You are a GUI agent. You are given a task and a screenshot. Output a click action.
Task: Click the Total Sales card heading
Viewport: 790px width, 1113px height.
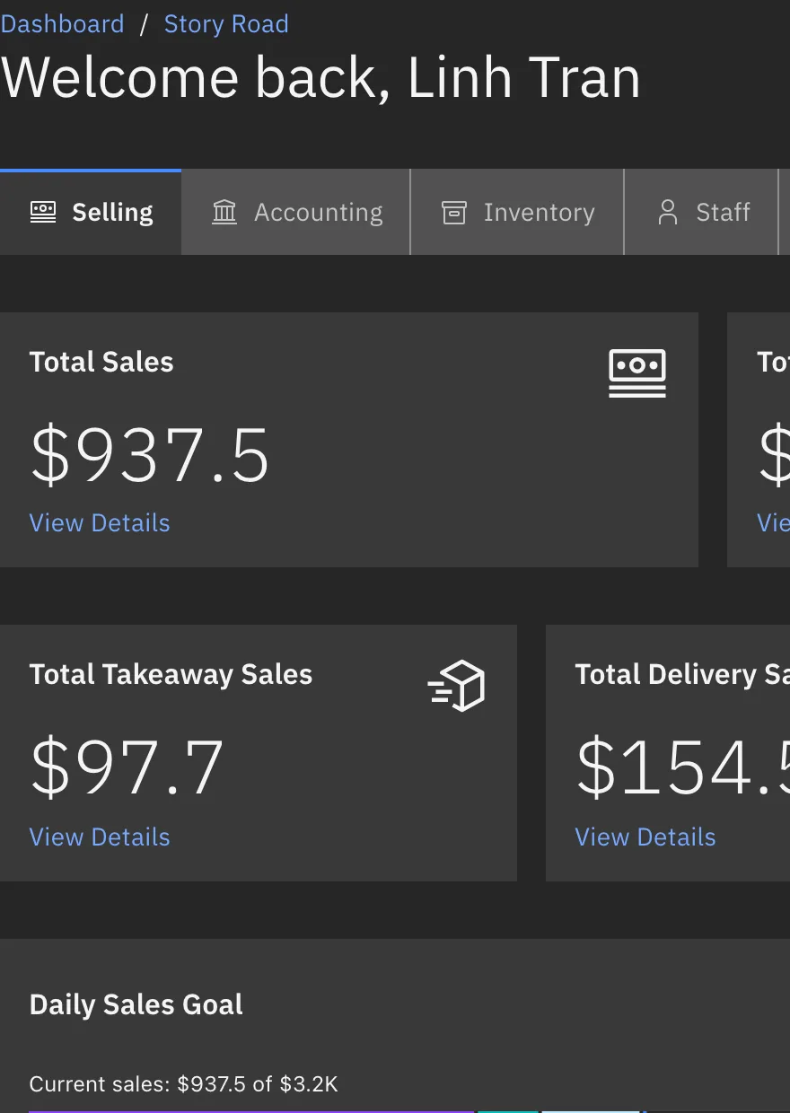pos(101,362)
